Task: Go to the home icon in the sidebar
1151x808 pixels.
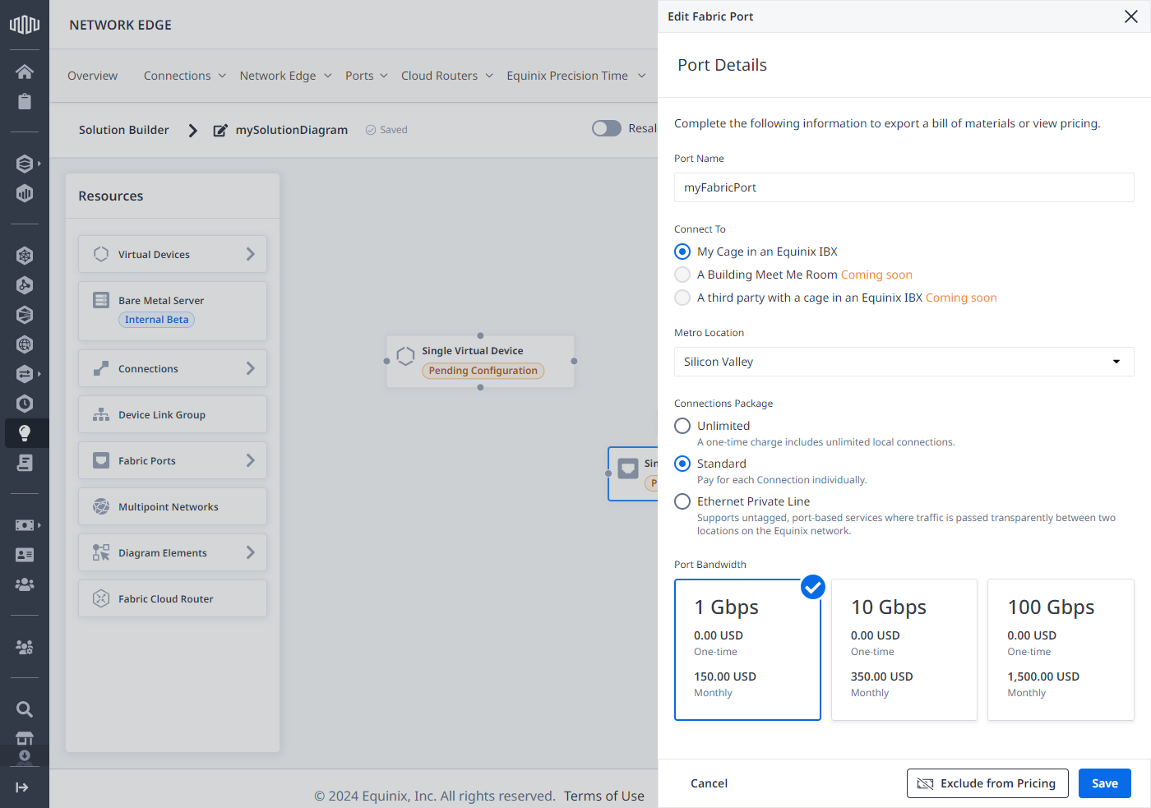Action: (x=25, y=72)
